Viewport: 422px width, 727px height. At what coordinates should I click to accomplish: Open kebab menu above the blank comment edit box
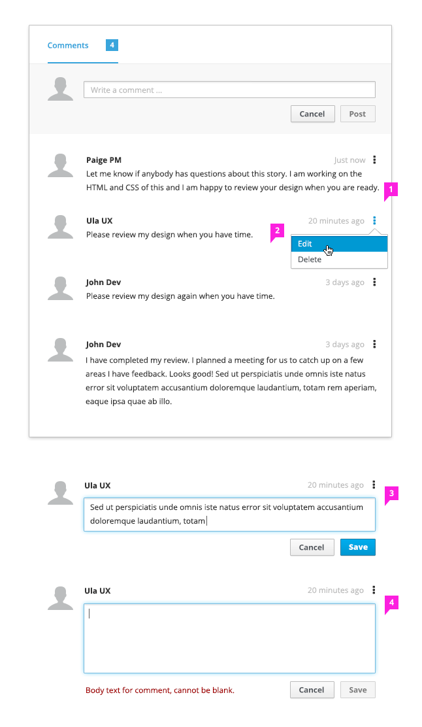coord(374,590)
